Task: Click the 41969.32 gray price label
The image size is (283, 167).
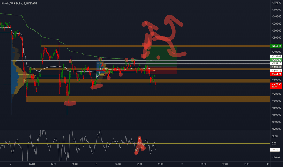Action: tap(276, 67)
